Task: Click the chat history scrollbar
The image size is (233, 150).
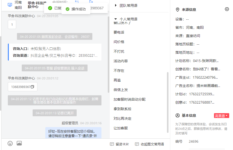Action: (109, 54)
